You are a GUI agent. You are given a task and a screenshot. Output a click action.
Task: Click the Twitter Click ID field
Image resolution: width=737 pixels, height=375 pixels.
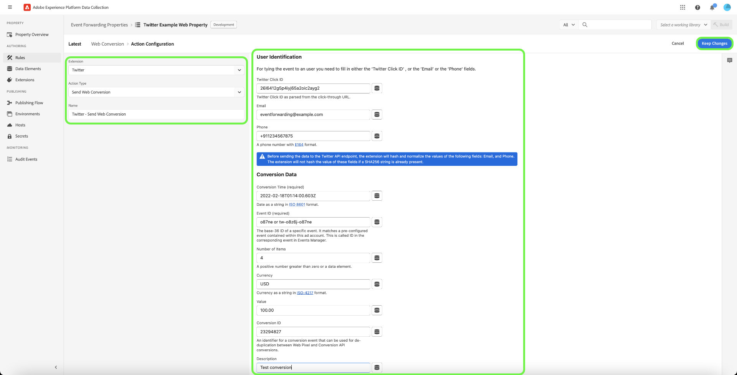(313, 88)
